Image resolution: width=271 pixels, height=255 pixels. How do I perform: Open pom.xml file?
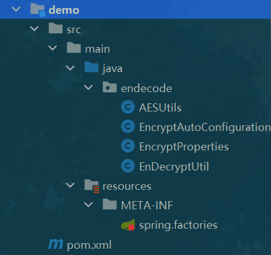(89, 245)
